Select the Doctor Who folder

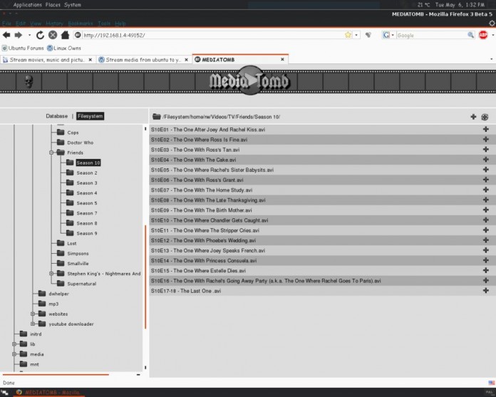click(80, 143)
